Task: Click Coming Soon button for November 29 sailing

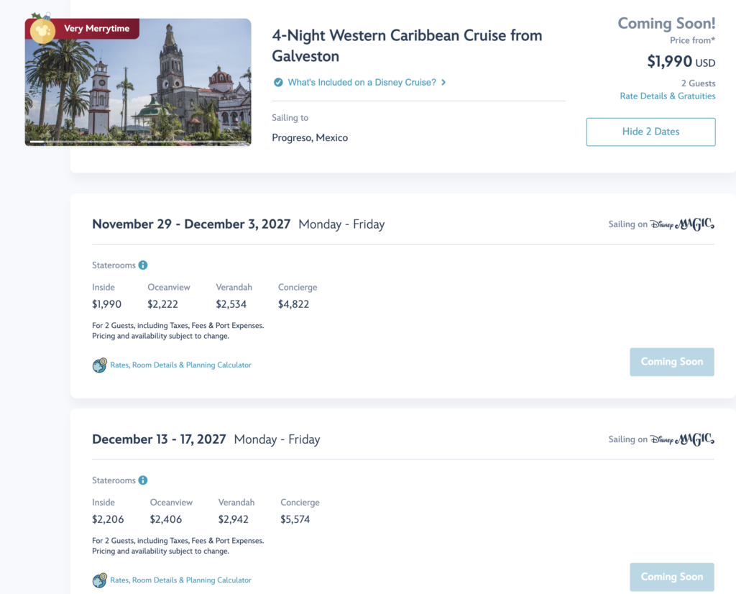Action: 672,362
